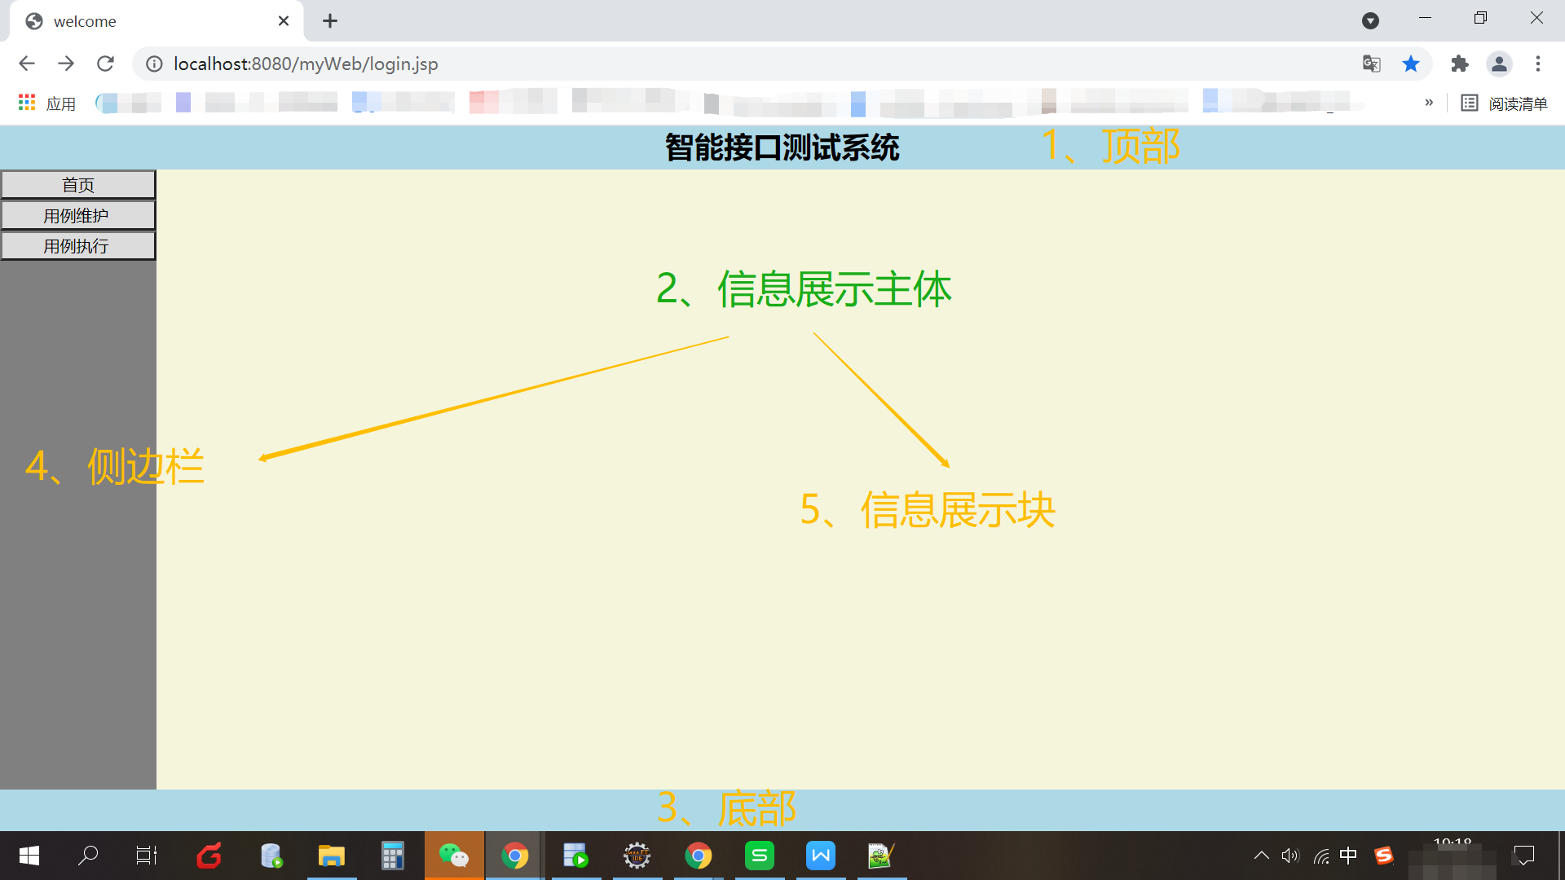Switch input language via the 中 indicator
This screenshot has width=1565, height=880.
coord(1349,856)
